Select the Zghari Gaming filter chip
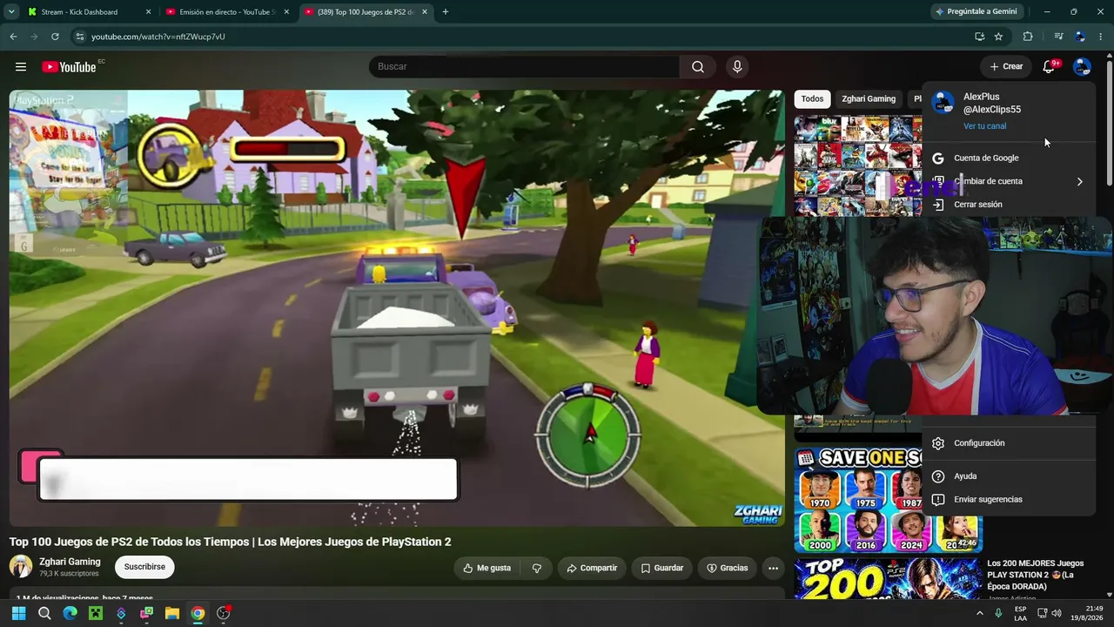Image resolution: width=1114 pixels, height=627 pixels. (x=869, y=99)
